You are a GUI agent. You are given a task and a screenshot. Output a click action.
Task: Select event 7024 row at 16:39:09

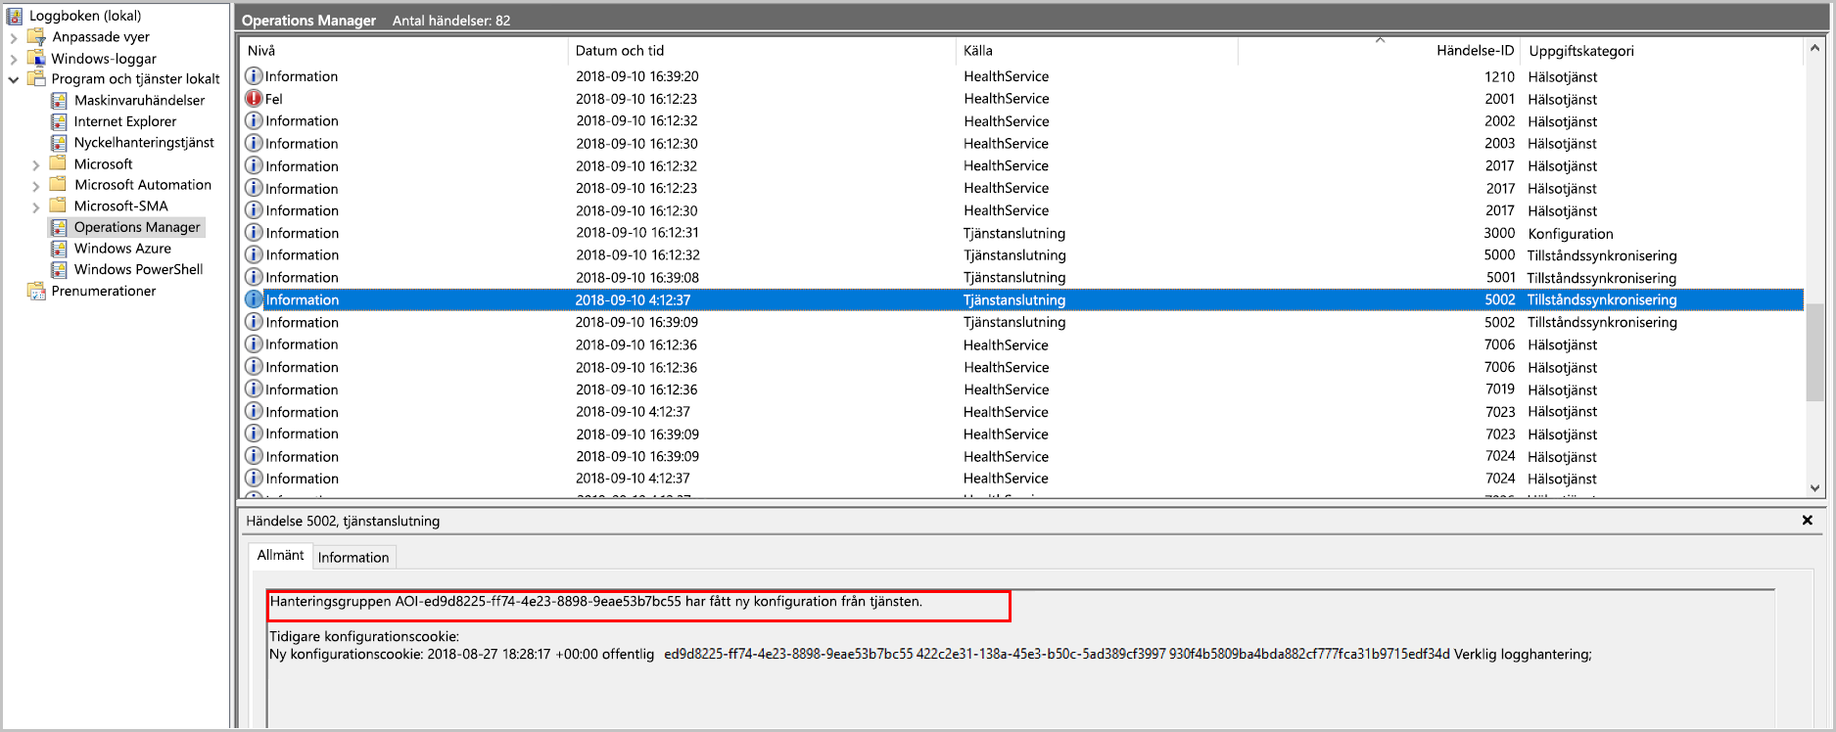pos(1022,456)
